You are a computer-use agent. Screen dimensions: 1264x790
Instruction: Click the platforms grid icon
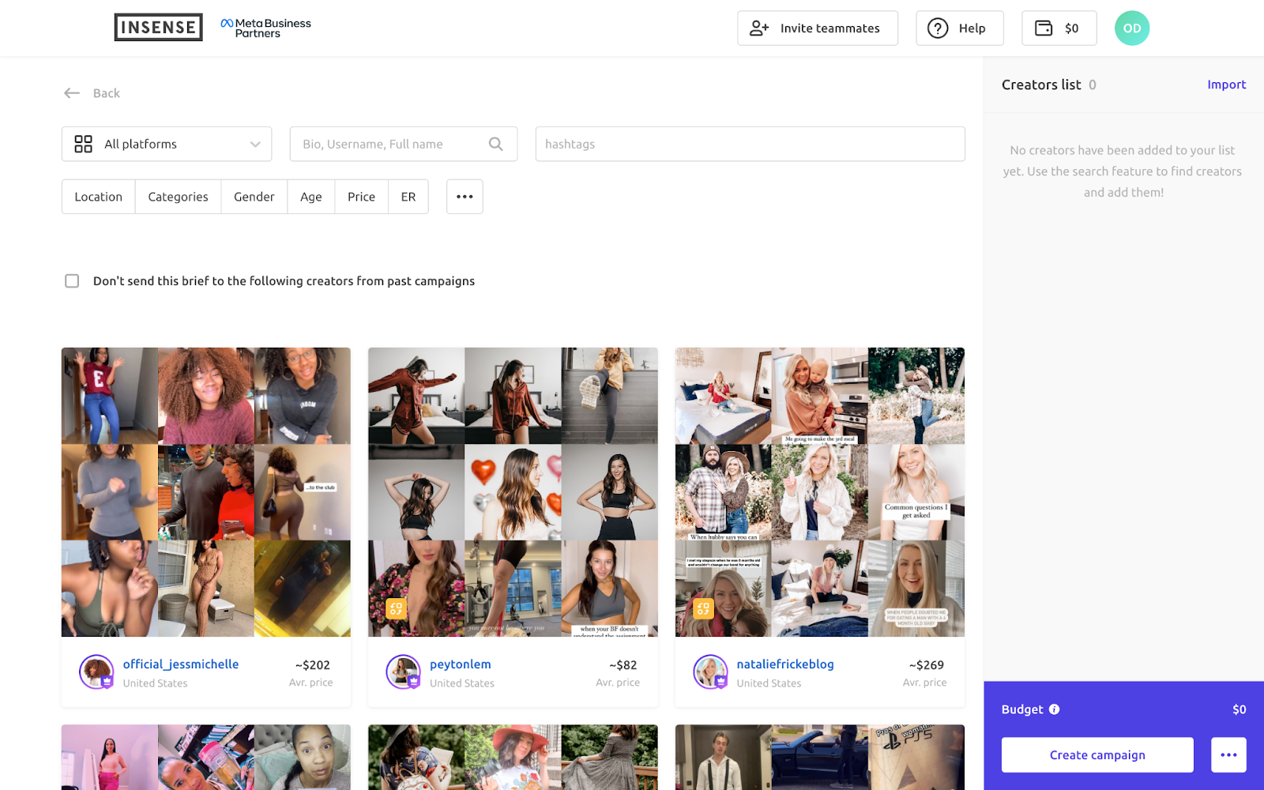click(x=83, y=144)
